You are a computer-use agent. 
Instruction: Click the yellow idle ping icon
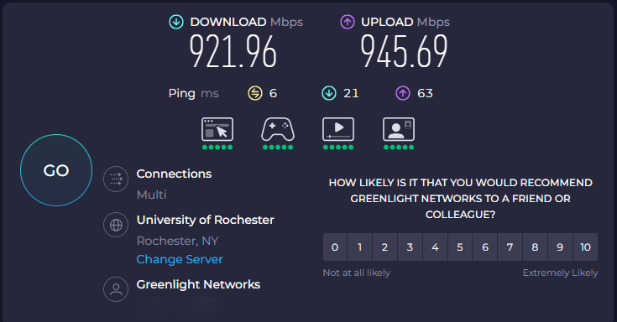(x=255, y=93)
